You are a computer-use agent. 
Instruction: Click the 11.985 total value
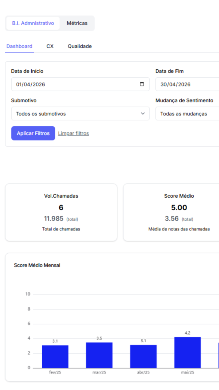54,219
